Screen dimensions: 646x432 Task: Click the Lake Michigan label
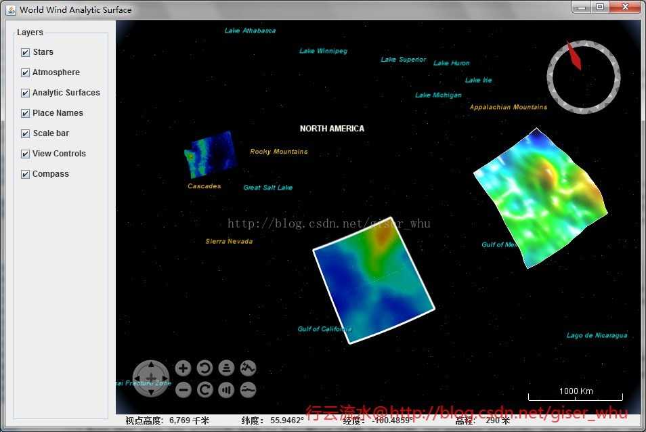pyautogui.click(x=438, y=95)
